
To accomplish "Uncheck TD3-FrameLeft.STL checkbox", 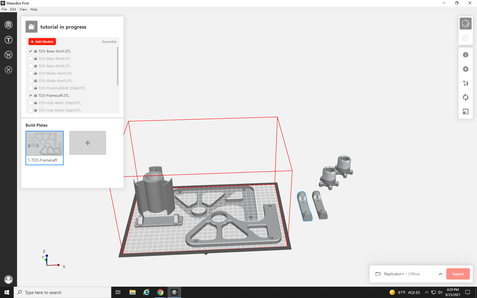I will 30,95.
